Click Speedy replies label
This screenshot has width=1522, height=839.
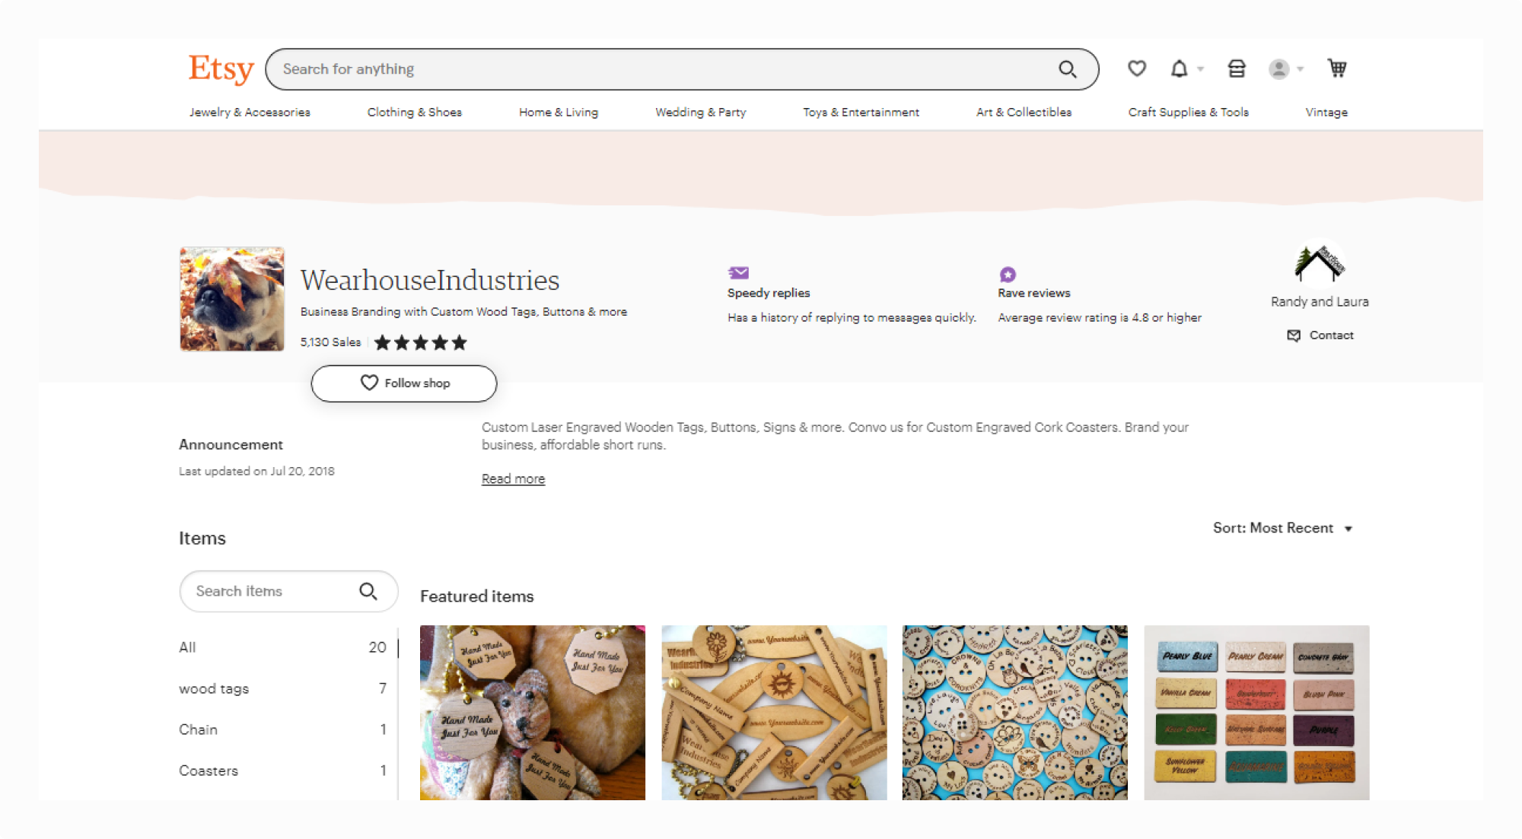tap(769, 293)
